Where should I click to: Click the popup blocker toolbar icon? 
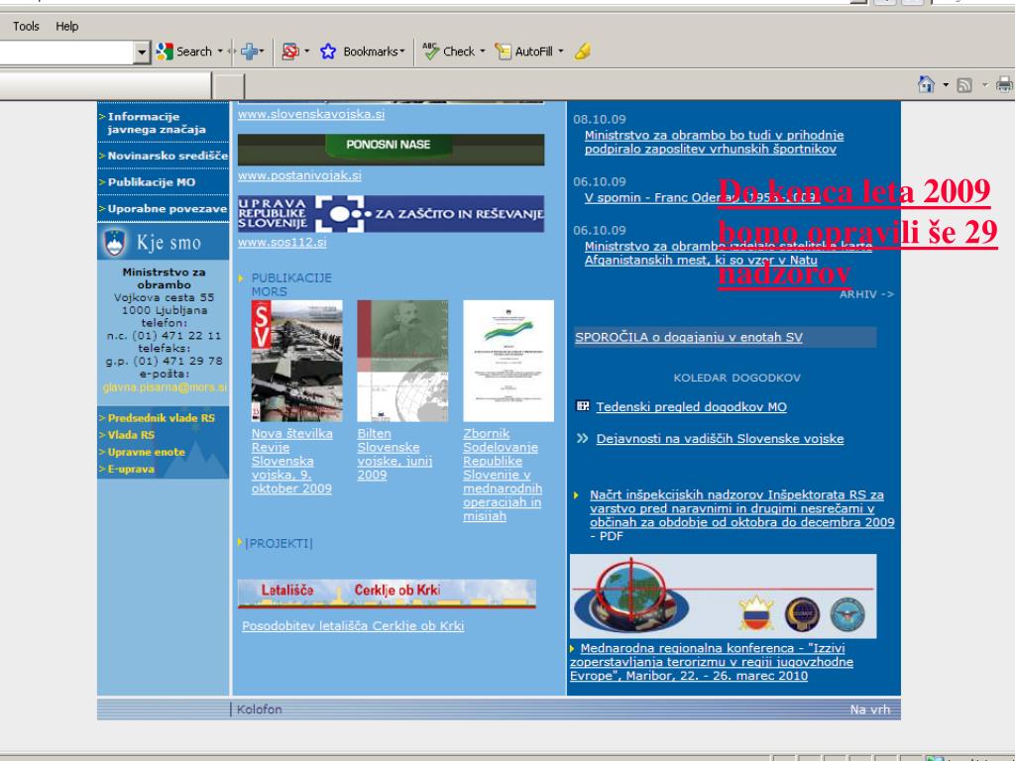290,52
